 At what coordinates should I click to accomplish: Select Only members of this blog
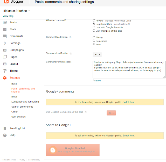pos(94,31)
